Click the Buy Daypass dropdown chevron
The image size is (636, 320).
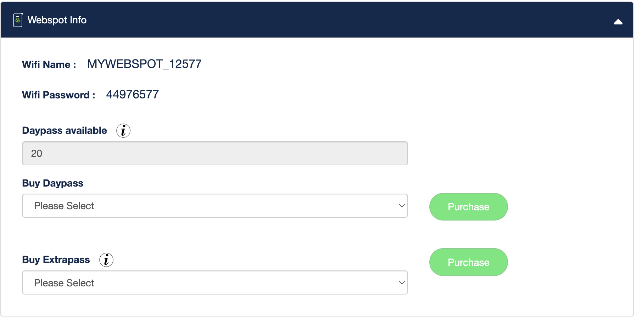click(402, 206)
